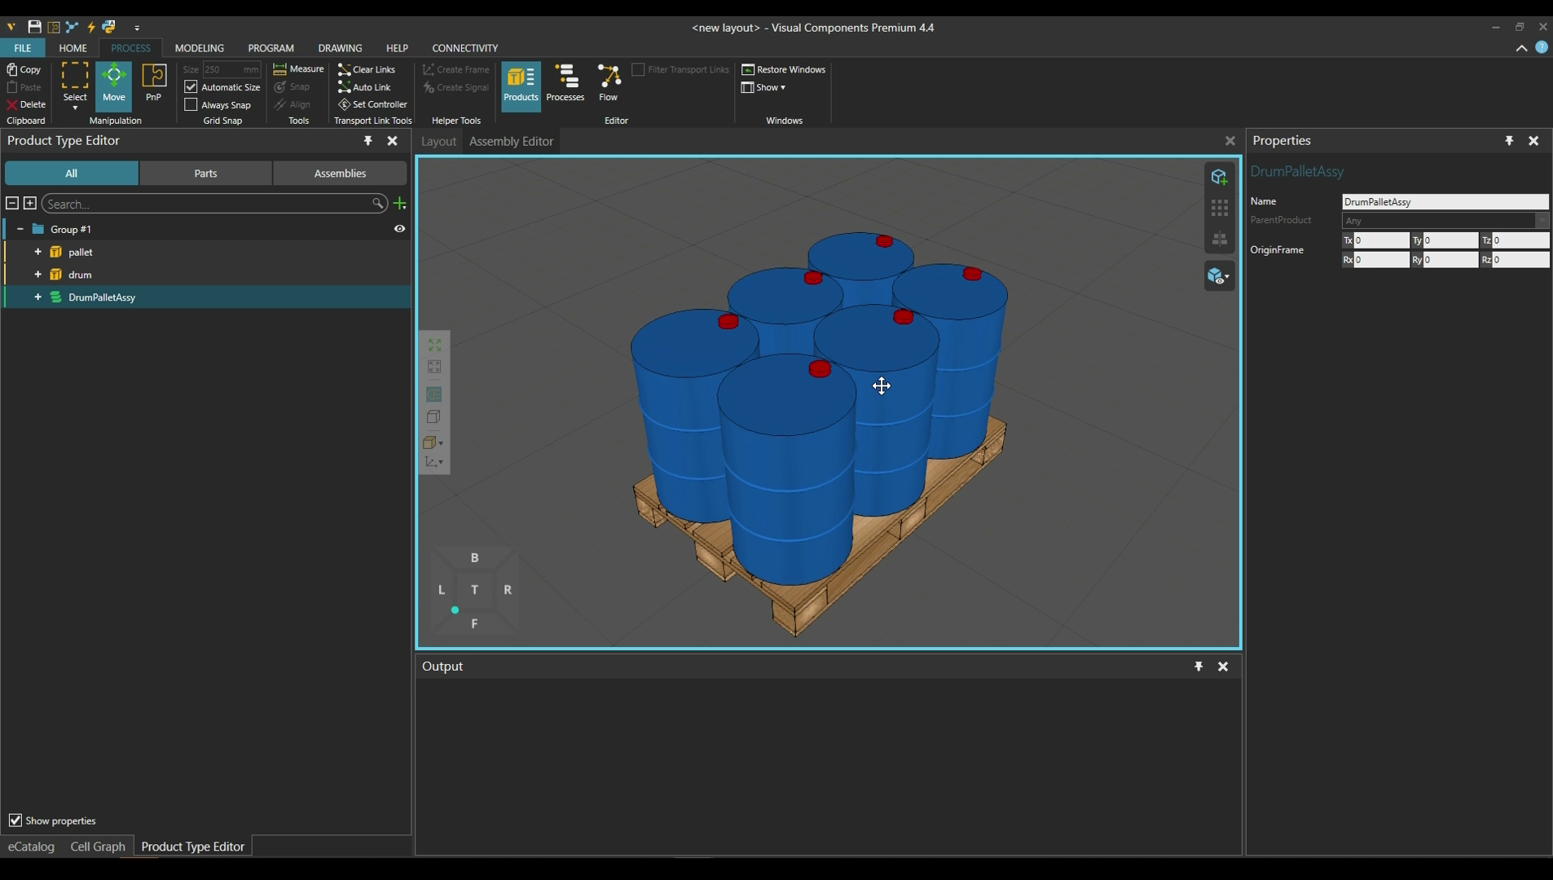Switch to the Layout view tab
The image size is (1553, 880).
pyautogui.click(x=438, y=141)
